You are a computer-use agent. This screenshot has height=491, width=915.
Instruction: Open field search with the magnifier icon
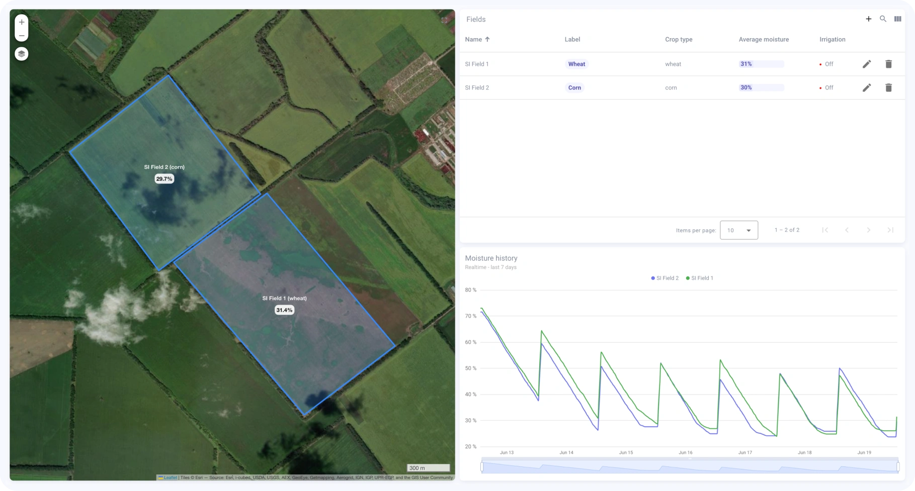coord(883,19)
